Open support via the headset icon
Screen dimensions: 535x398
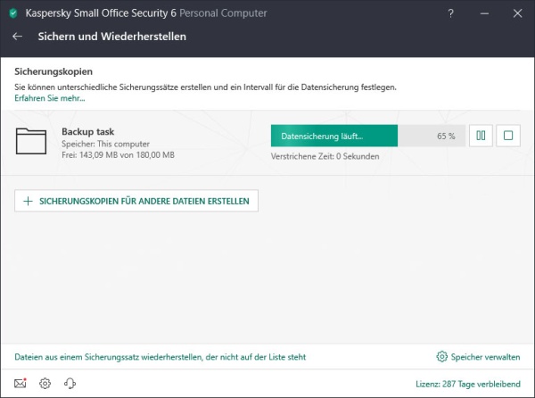(70, 384)
